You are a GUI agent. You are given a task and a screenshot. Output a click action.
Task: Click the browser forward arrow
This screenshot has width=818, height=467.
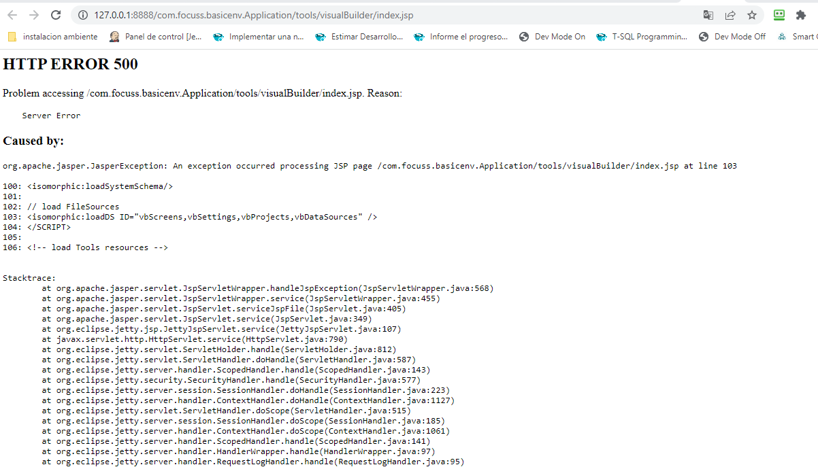[x=33, y=15]
